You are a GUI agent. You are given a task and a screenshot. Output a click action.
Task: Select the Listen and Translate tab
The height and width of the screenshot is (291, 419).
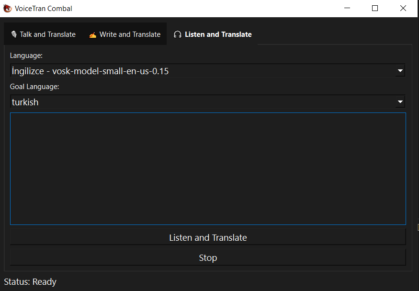214,34
